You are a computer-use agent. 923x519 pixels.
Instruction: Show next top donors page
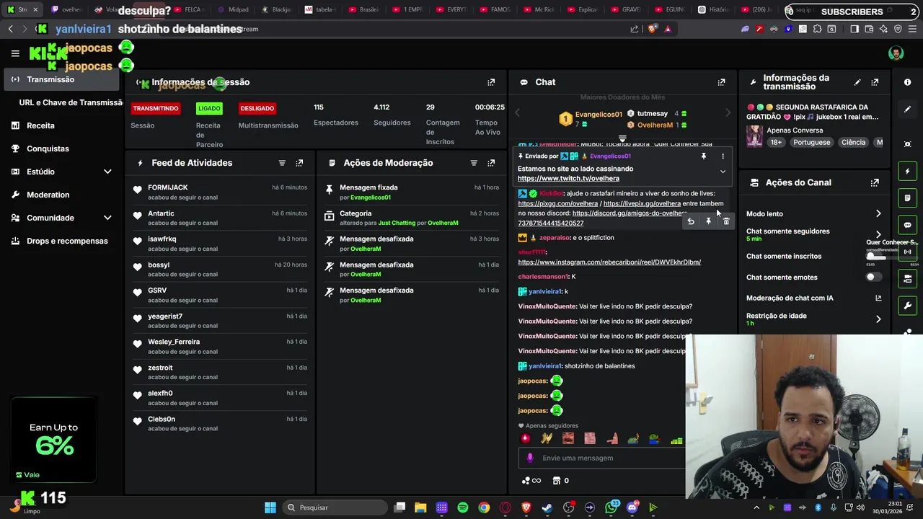(x=728, y=112)
